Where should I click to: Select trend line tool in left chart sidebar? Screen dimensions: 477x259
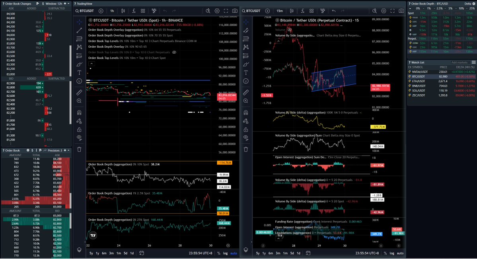point(79,30)
